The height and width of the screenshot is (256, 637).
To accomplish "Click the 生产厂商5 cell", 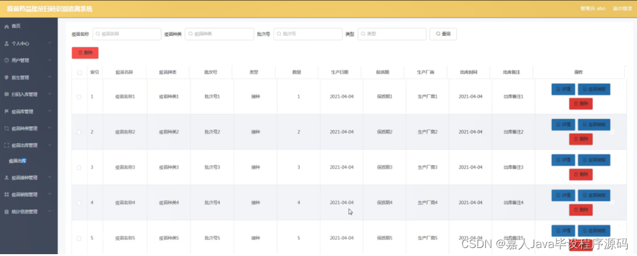I will click(428, 238).
